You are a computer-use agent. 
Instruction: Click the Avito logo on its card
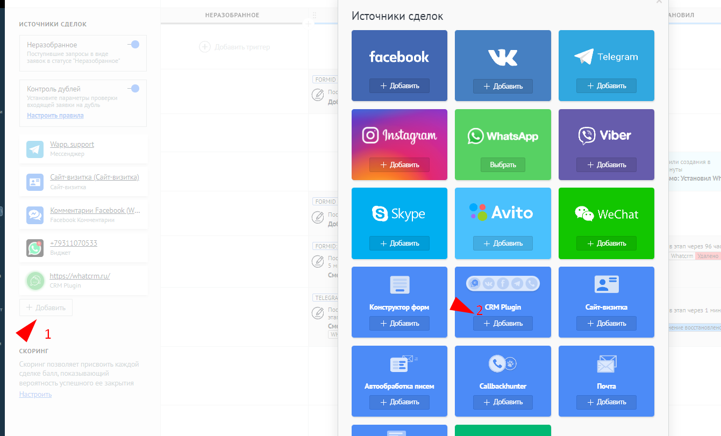(501, 212)
